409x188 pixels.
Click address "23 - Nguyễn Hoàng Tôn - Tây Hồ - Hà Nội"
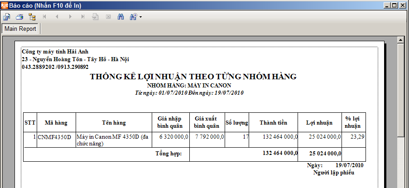click(75, 59)
